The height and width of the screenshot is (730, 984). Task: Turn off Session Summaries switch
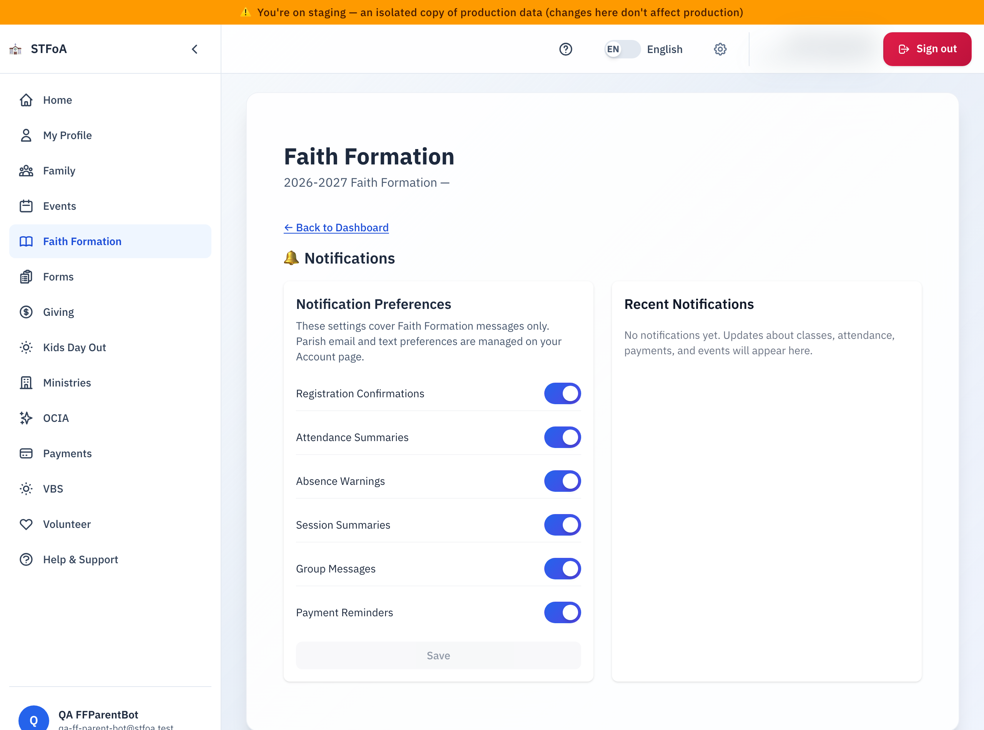click(562, 524)
